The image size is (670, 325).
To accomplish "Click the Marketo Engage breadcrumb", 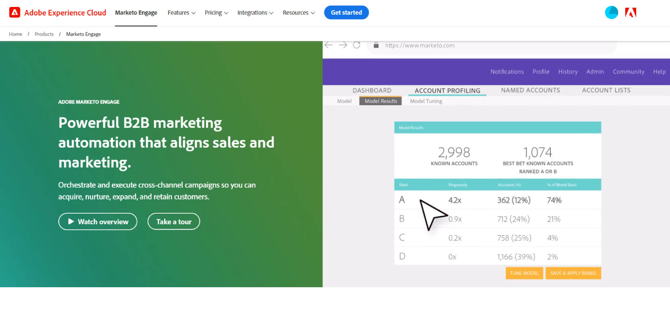I will click(x=83, y=34).
